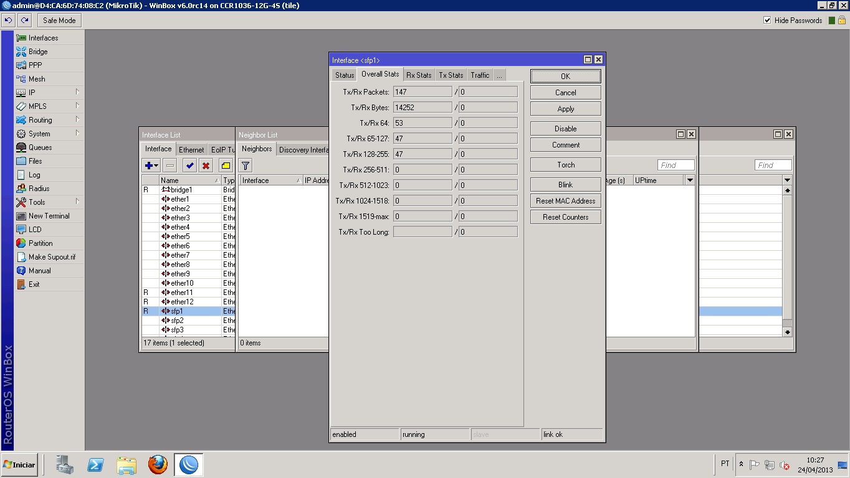Toggle Safe Mode on
This screenshot has height=478, width=850.
pyautogui.click(x=59, y=21)
